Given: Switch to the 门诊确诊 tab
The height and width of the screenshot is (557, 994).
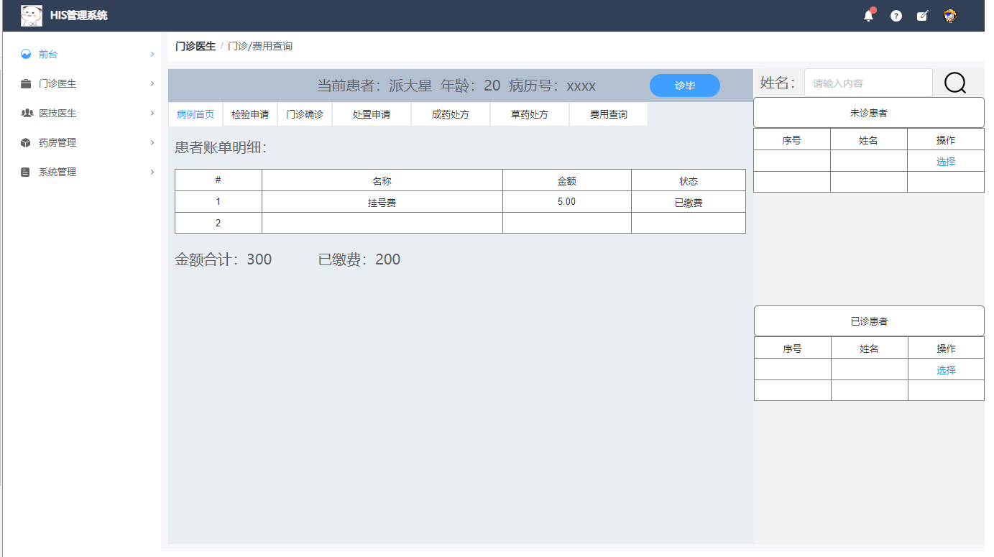Looking at the screenshot, I should click(x=305, y=114).
